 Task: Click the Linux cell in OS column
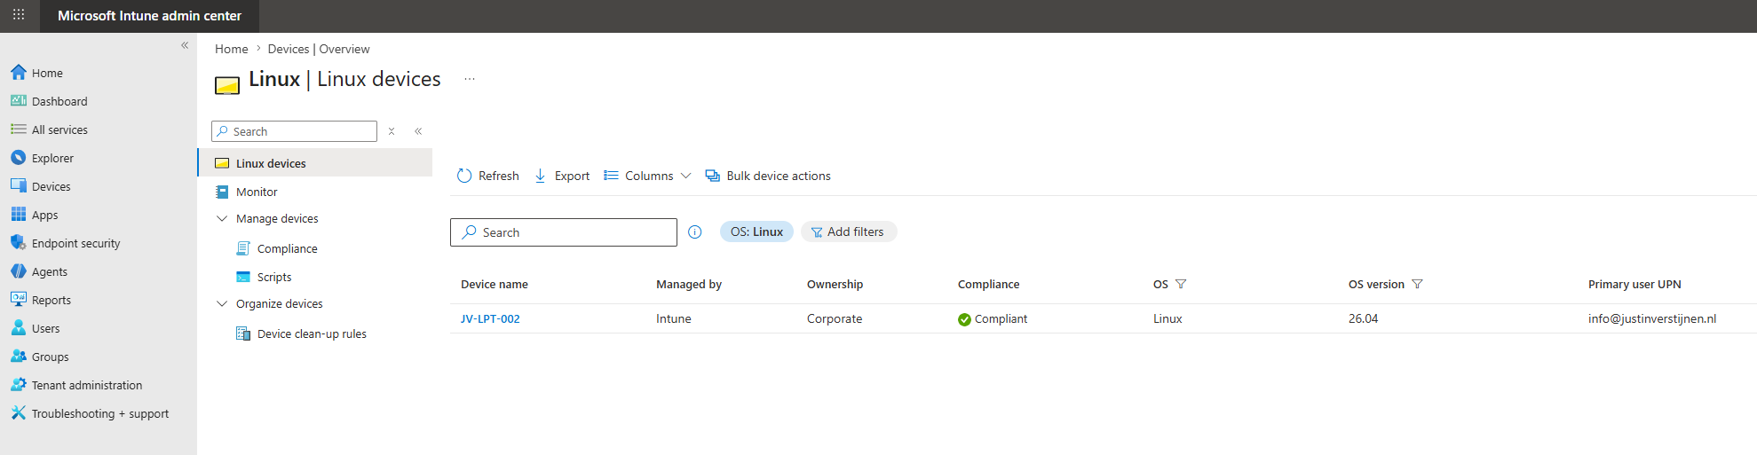pos(1167,318)
